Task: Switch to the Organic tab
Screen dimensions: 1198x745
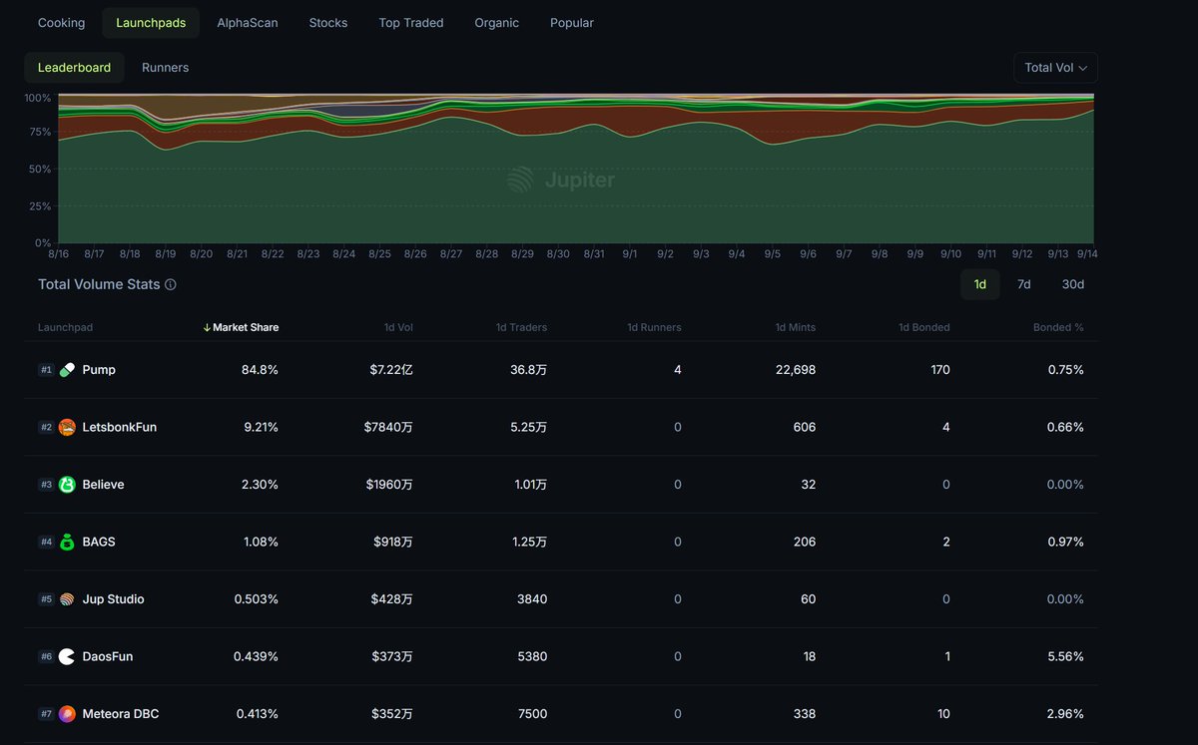Action: [x=497, y=22]
